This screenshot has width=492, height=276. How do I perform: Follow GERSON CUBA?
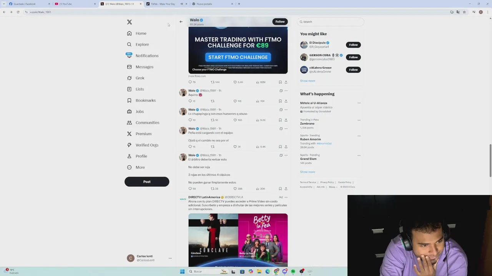point(353,57)
